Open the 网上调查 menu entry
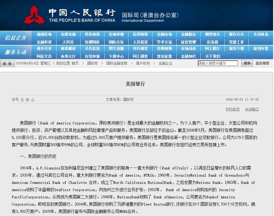The height and width of the screenshot is (216, 274). pyautogui.click(x=140, y=56)
